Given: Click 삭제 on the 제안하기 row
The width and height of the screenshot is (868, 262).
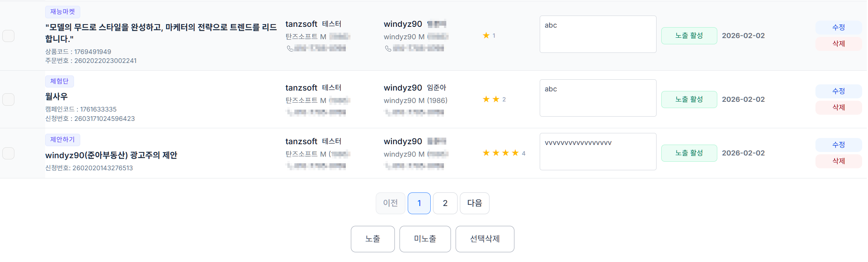Looking at the screenshot, I should coord(838,161).
